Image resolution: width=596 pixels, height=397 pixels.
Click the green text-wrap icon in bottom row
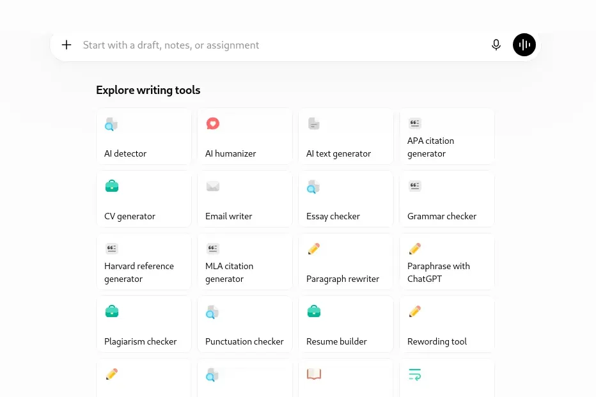(414, 374)
